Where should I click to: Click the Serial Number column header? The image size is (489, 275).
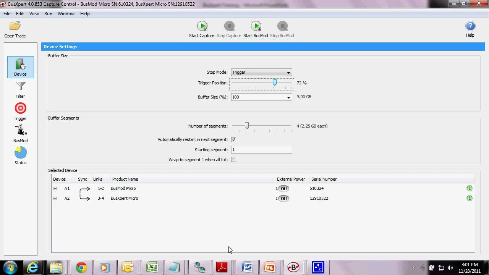[392, 179]
